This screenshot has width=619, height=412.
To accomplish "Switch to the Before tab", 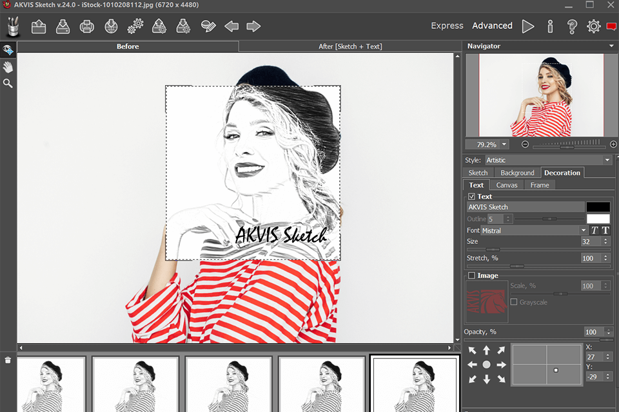I will (128, 46).
